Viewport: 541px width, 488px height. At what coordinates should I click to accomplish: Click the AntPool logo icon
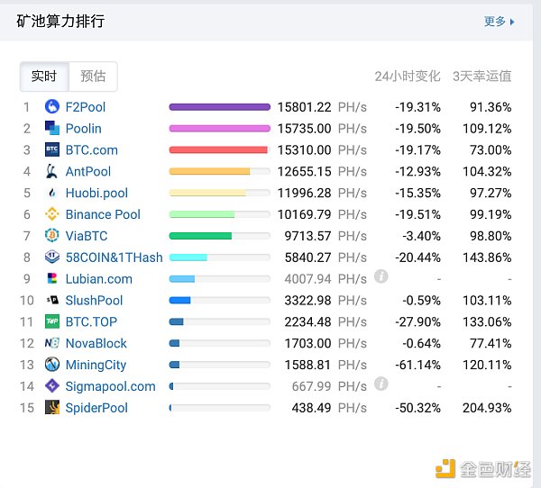click(52, 171)
